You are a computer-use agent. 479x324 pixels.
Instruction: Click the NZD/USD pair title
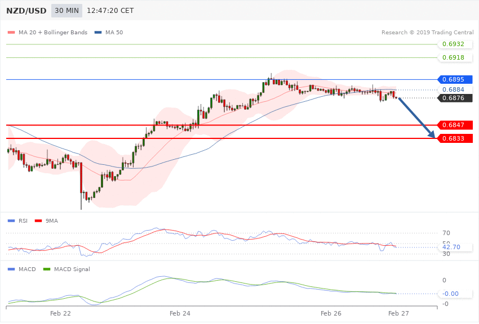click(26, 11)
